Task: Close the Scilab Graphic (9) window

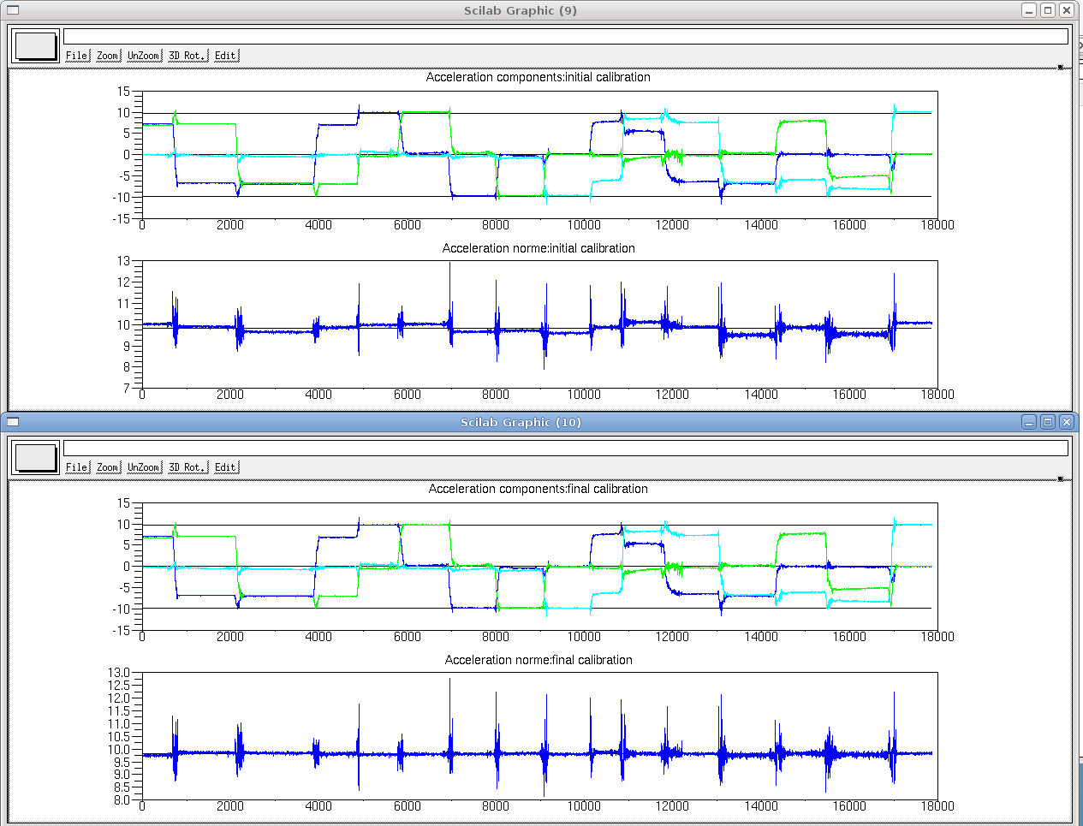Action: [x=1067, y=10]
